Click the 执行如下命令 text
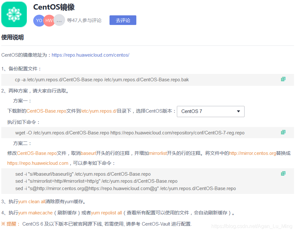The height and width of the screenshot is (232, 295). click(x=24, y=122)
